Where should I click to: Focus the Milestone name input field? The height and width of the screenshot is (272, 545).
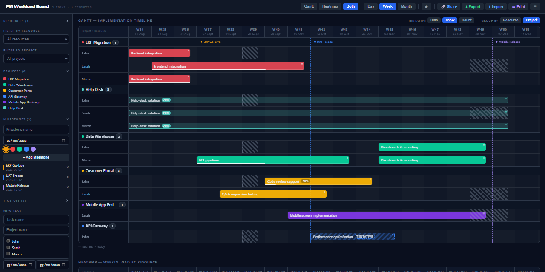pos(36,130)
